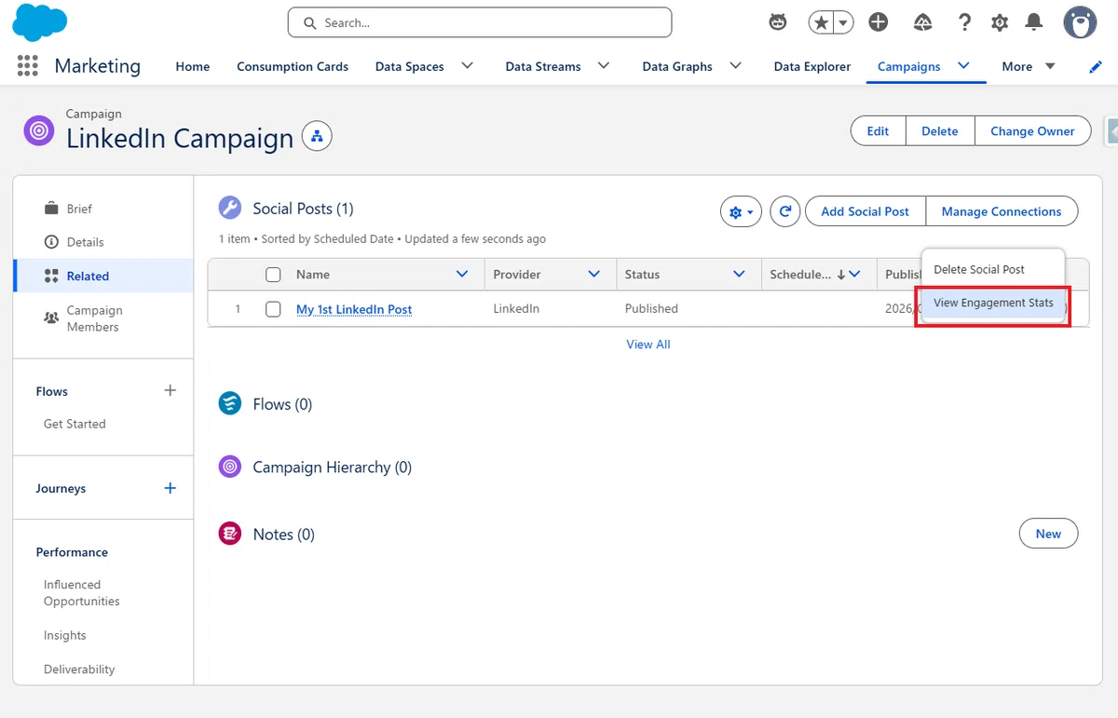Tick the My 1st LinkedIn Post checkbox
The width and height of the screenshot is (1118, 718).
(x=273, y=309)
